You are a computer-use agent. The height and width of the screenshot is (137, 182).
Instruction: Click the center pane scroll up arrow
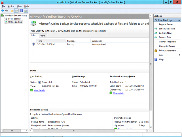[x=151, y=16]
